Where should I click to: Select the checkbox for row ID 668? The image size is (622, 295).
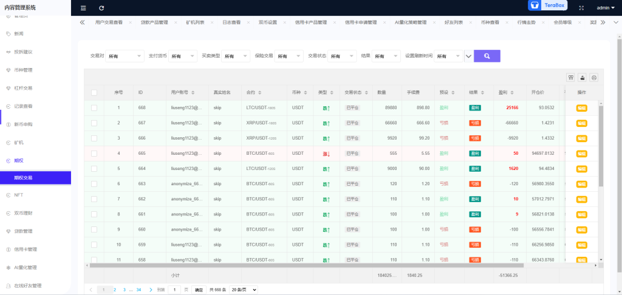point(94,108)
